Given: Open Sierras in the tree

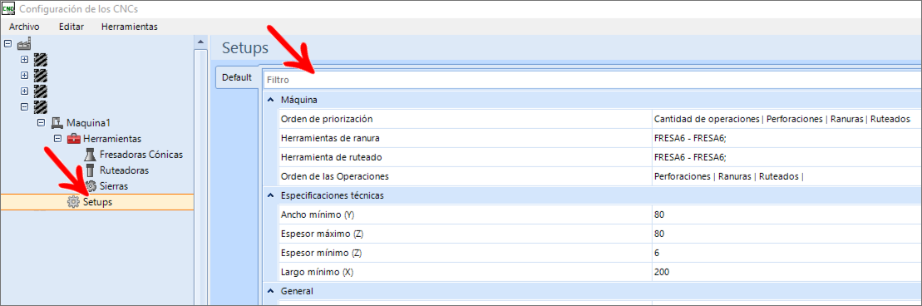Looking at the screenshot, I should [x=114, y=186].
